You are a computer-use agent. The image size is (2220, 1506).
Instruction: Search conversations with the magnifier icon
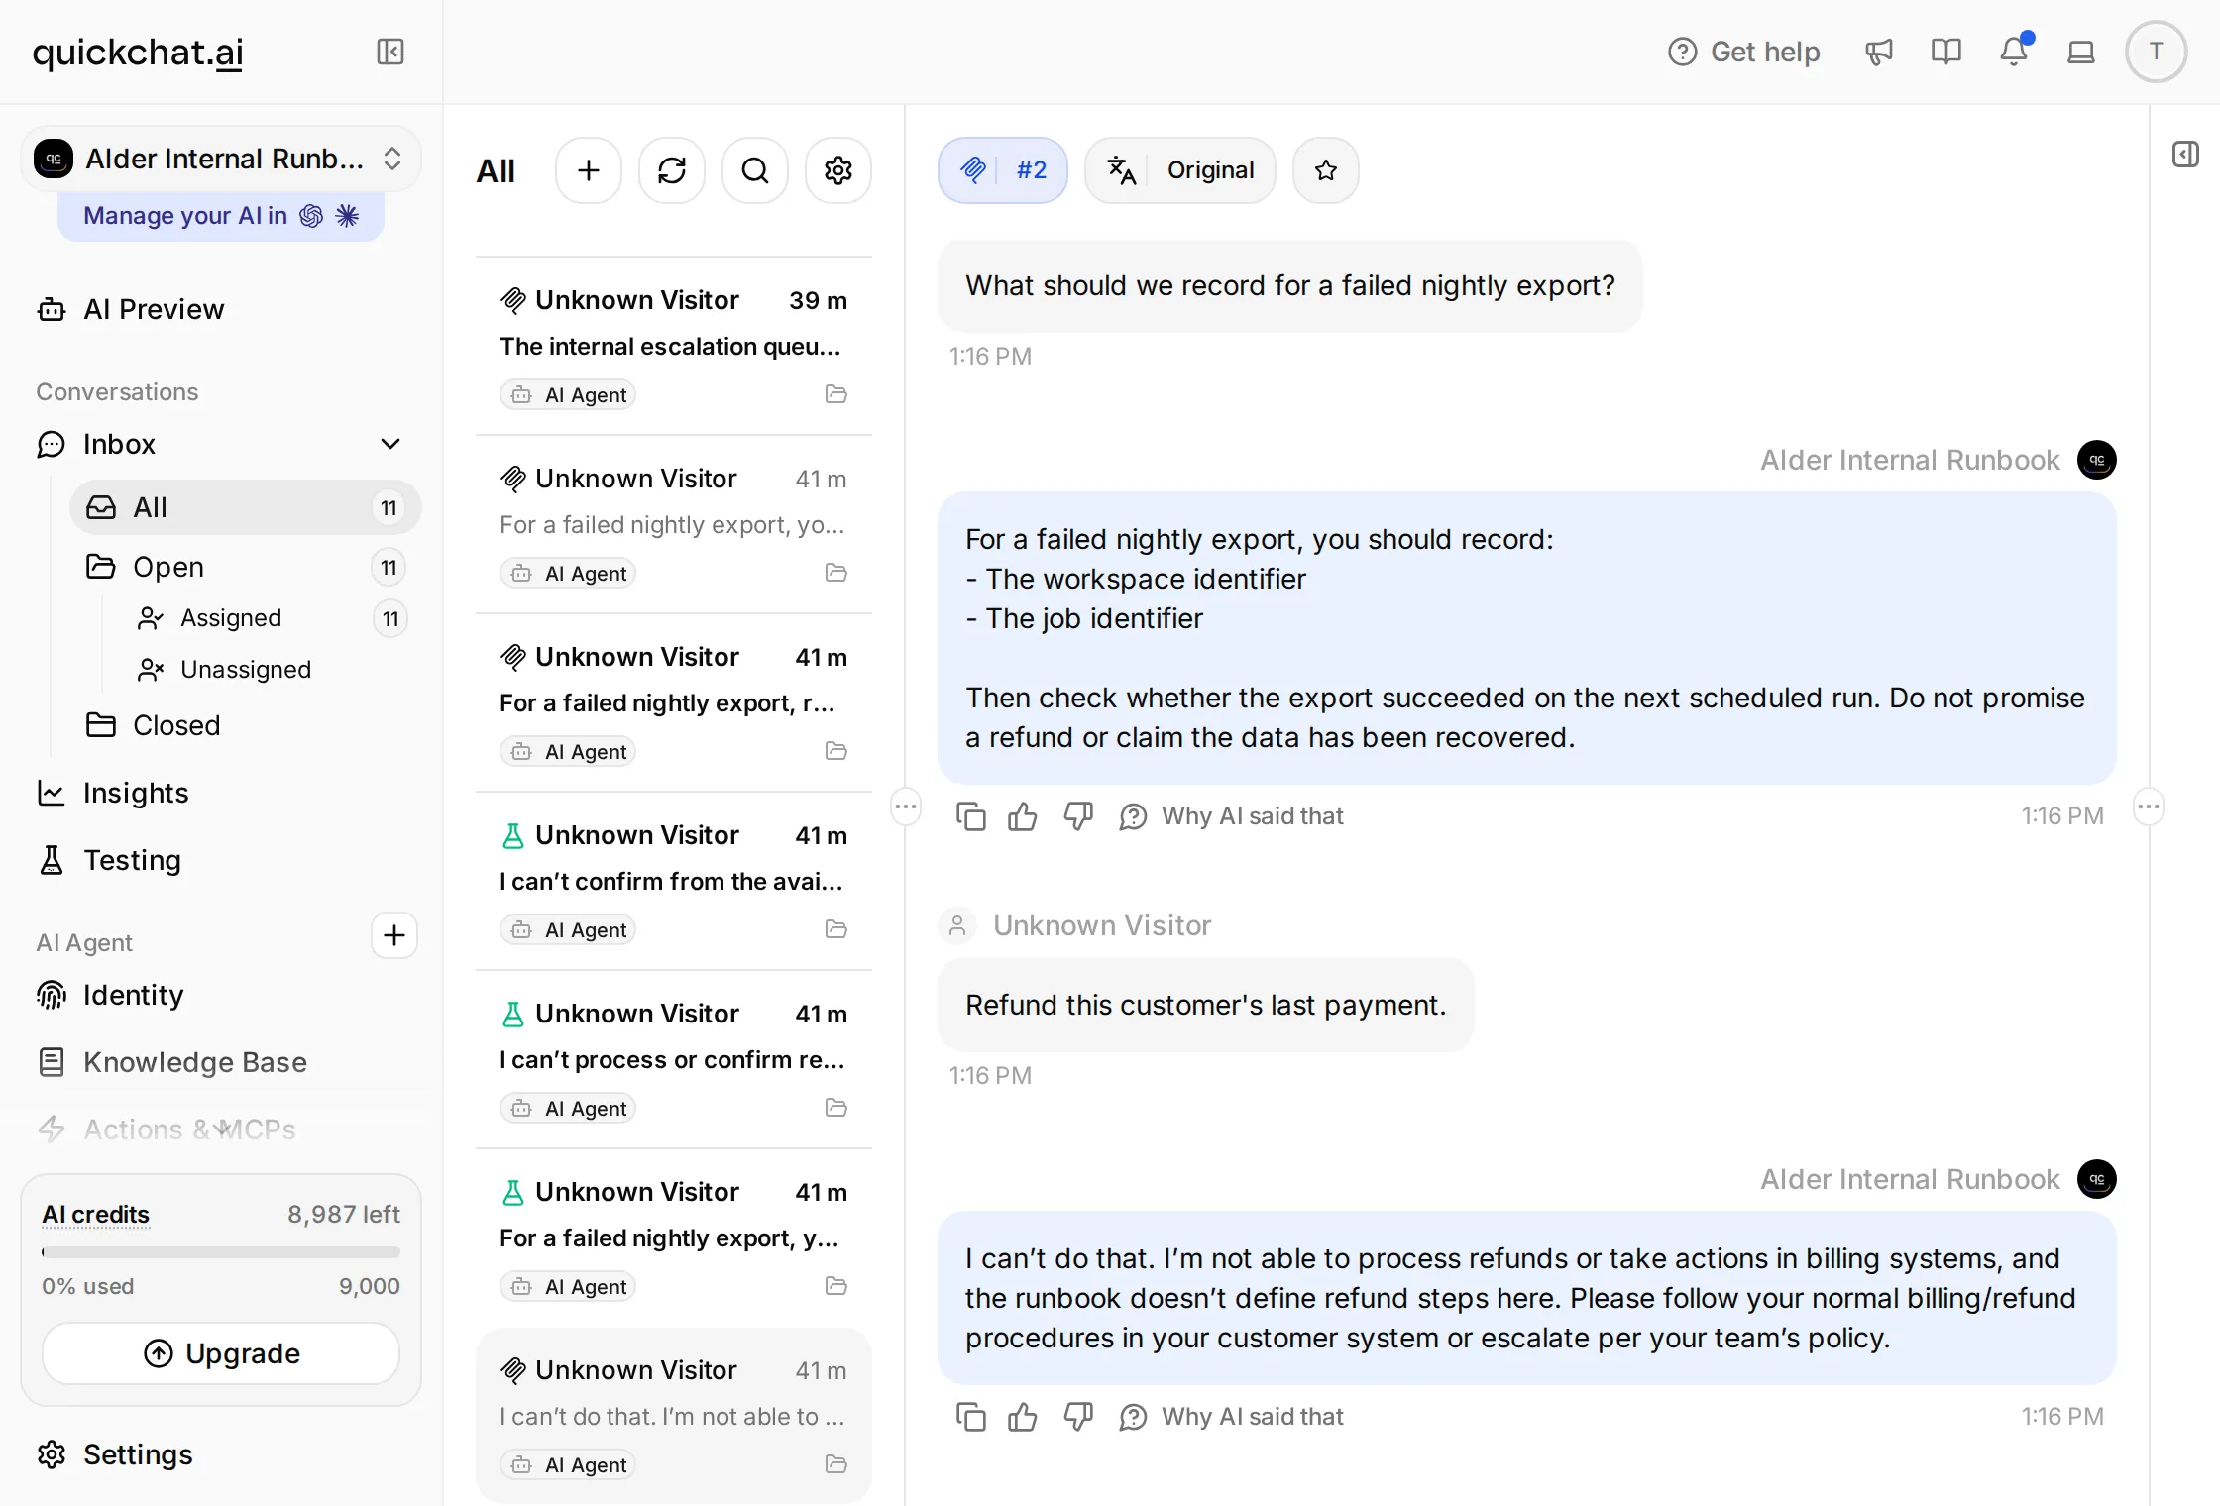tap(755, 170)
